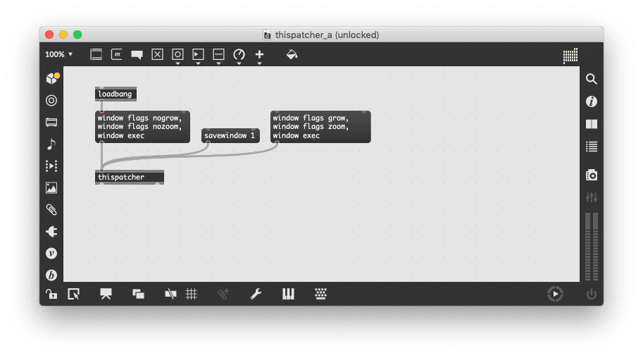Open the Snapshots camera icon
The width and height of the screenshot is (643, 358).
[591, 175]
